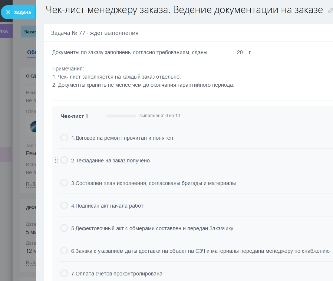Image resolution: width=333 pixels, height=281 pixels.
Task: Check off item 1 Договор на ремонт
Action: 64,138
